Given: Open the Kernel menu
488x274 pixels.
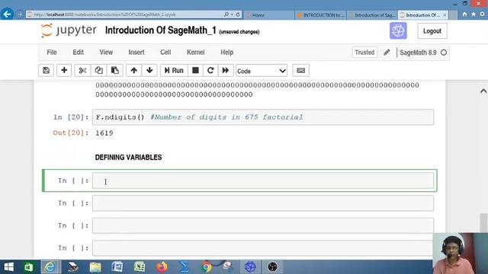Looking at the screenshot, I should pos(195,53).
